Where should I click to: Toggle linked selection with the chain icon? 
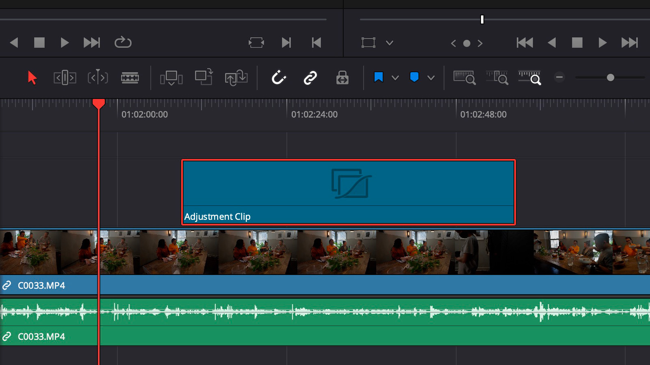(x=311, y=77)
